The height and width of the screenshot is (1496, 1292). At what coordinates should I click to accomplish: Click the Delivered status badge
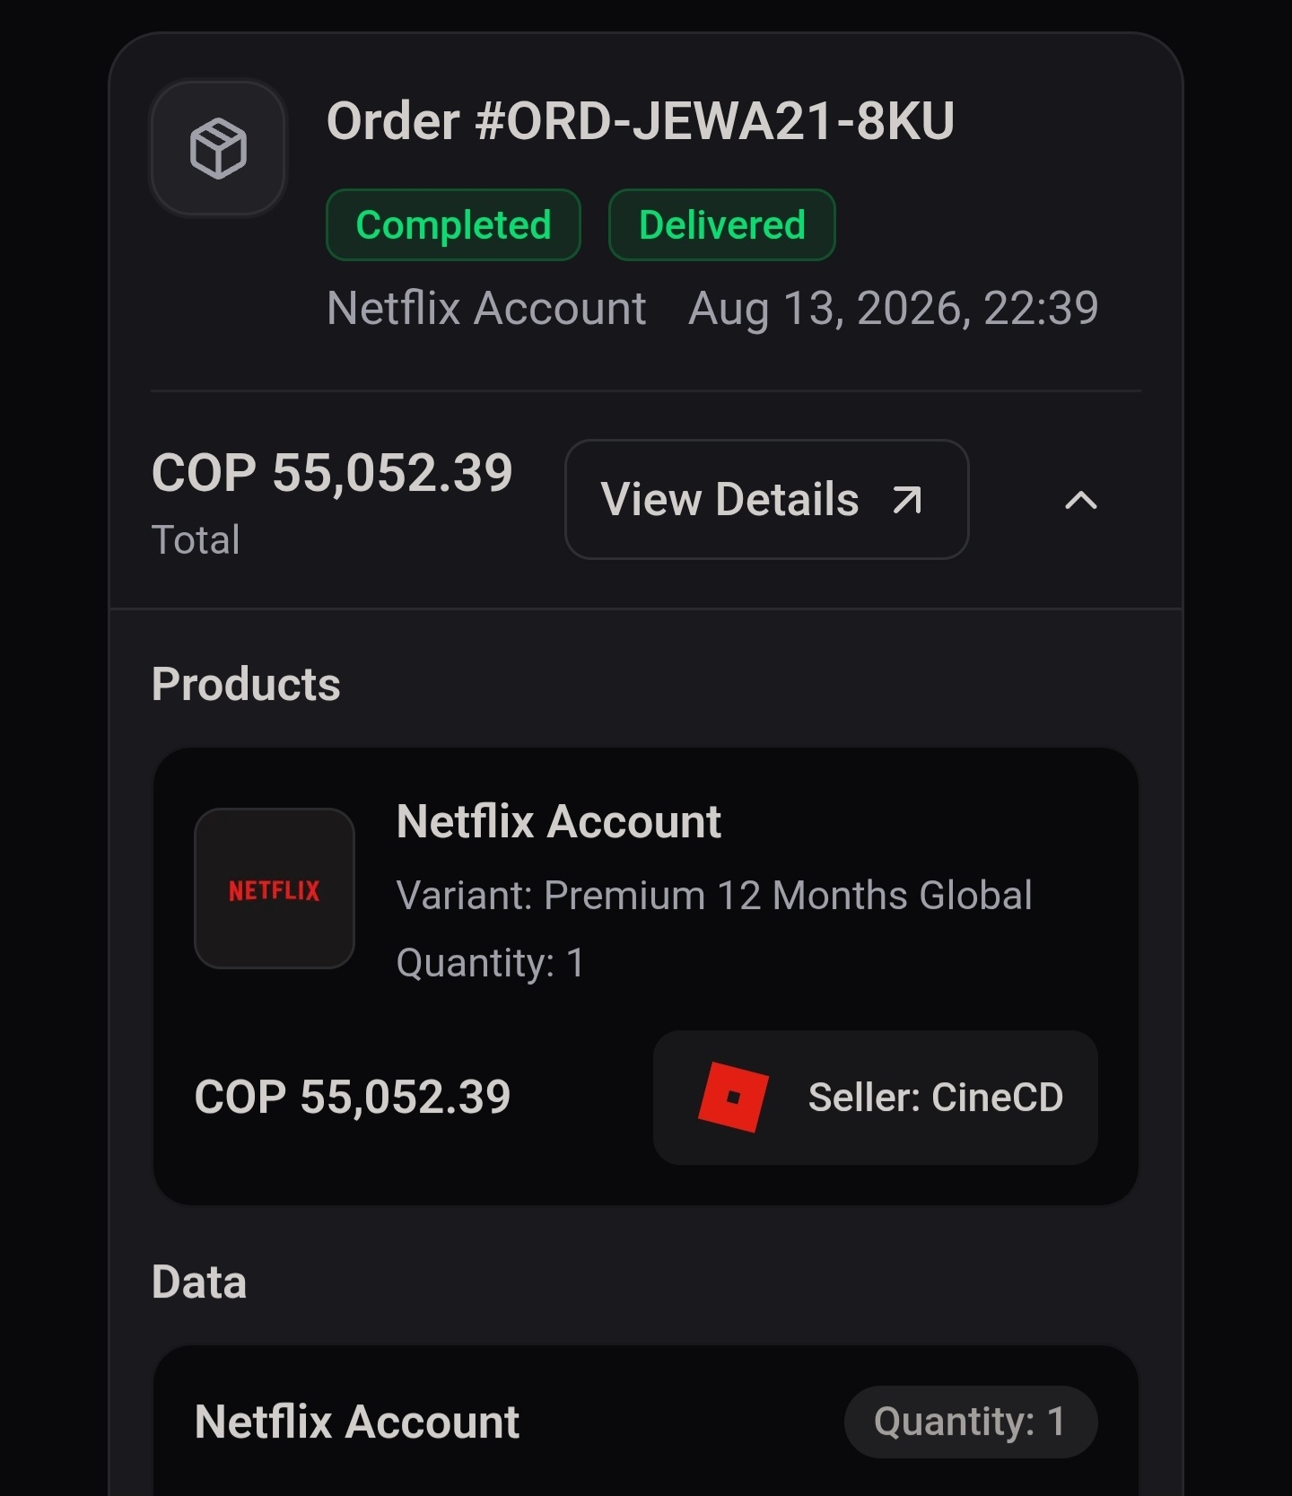tap(722, 225)
